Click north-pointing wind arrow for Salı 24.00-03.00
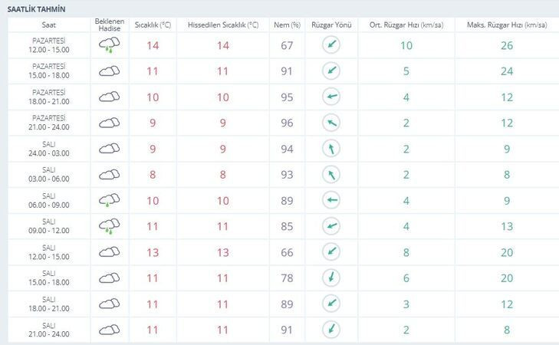The width and height of the screenshot is (559, 345). point(331,148)
